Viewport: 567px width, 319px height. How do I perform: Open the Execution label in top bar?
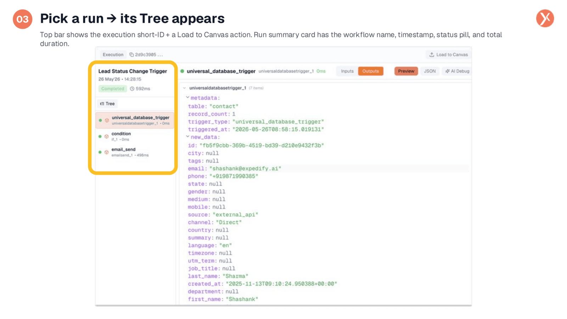(113, 55)
